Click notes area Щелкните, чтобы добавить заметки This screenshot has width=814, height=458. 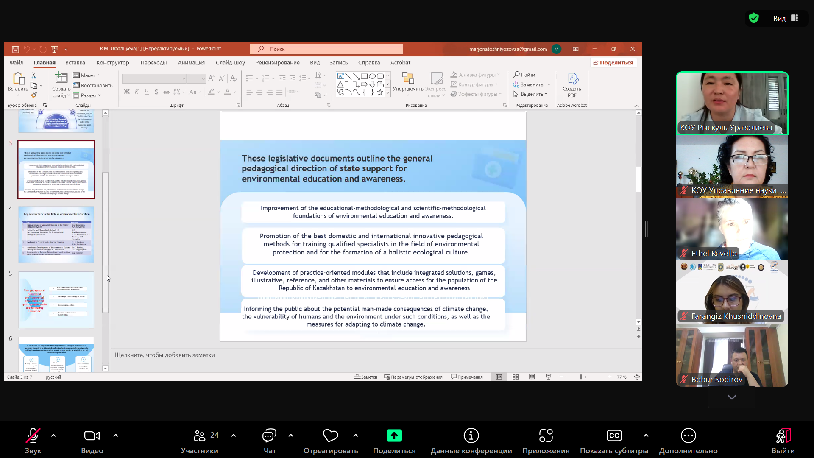pos(165,355)
